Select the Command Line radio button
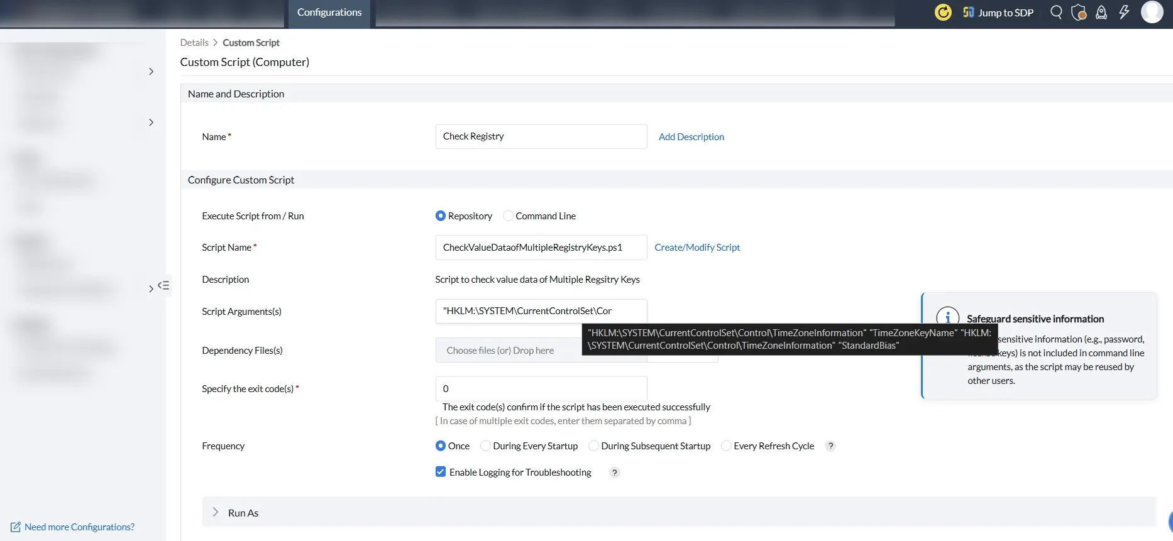Screen dimensions: 1173x541 point(508,216)
